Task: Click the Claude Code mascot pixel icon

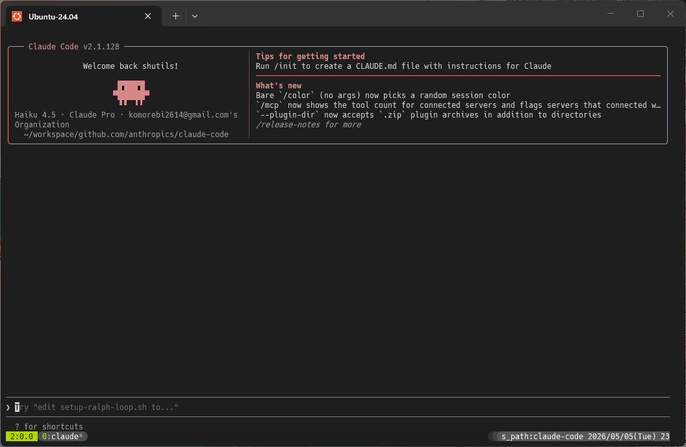Action: [131, 92]
